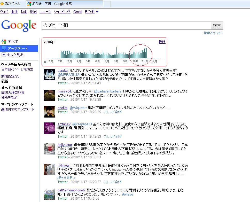Open saraku's avatar thumbnail

50,75
